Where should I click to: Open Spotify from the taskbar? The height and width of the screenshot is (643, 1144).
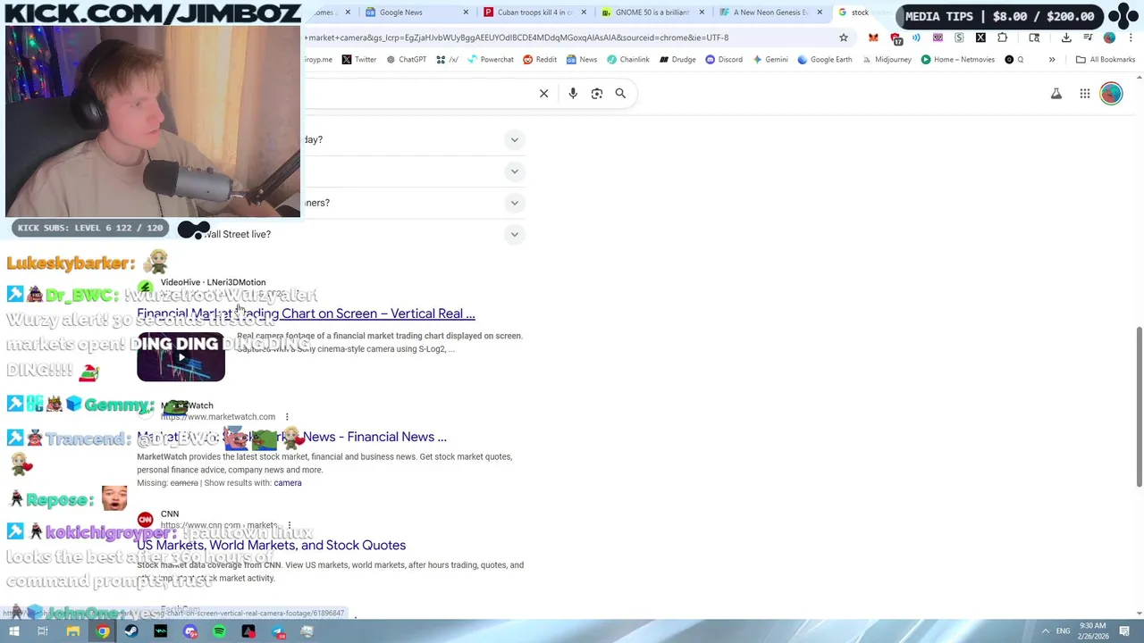point(219,631)
